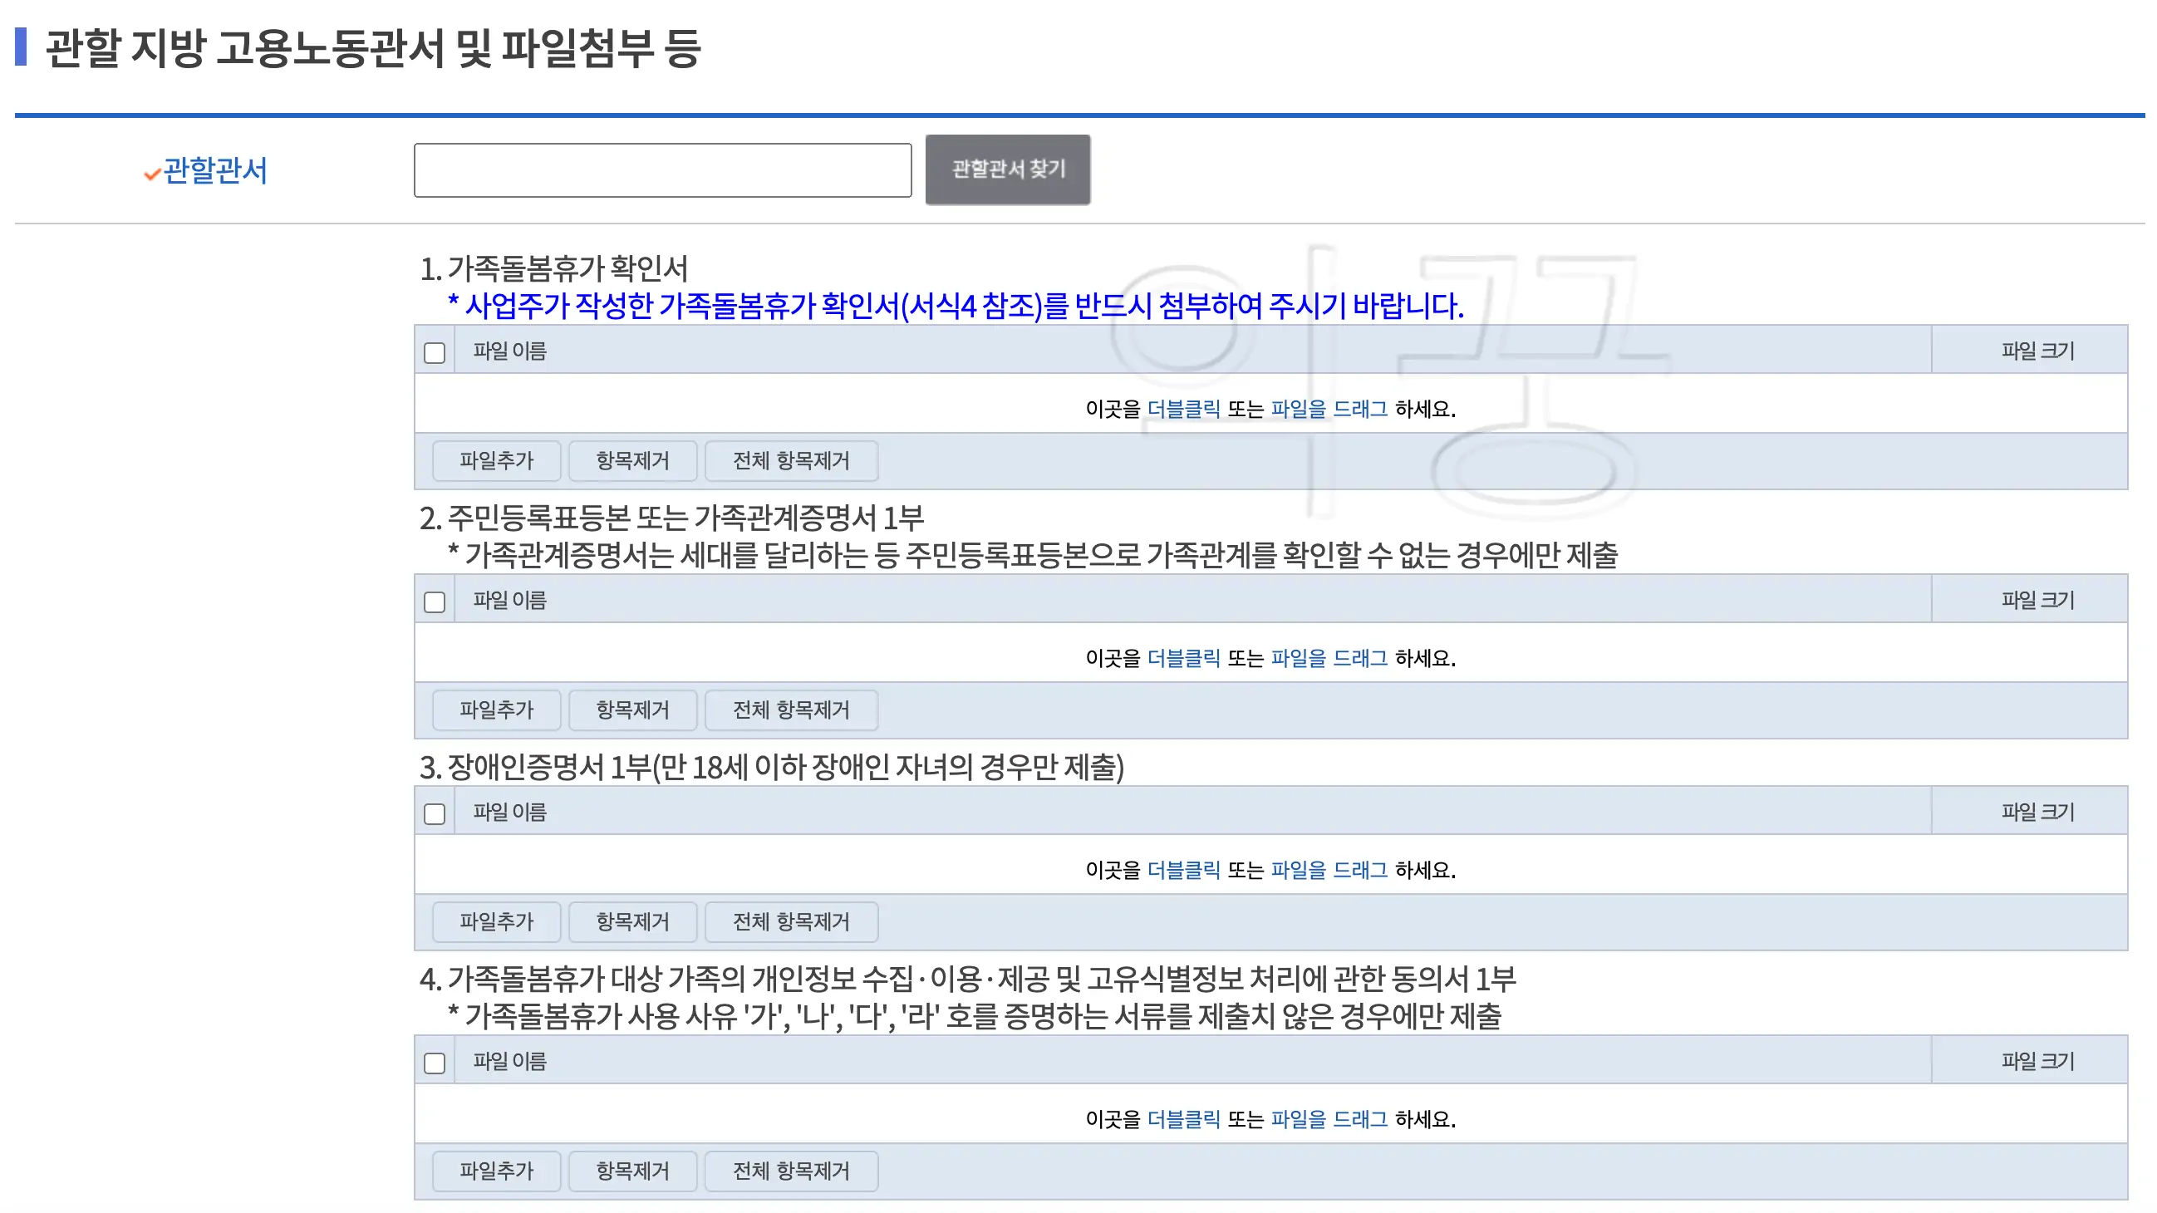Check the select-all checkbox for 장애인증명서 files
The height and width of the screenshot is (1213, 2157).
435,813
